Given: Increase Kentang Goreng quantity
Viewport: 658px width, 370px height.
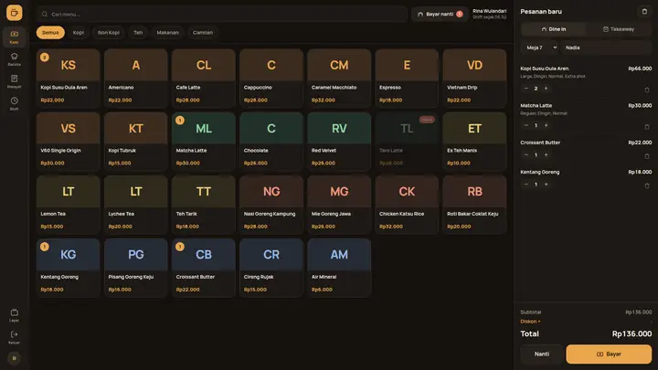Looking at the screenshot, I should [x=546, y=185].
